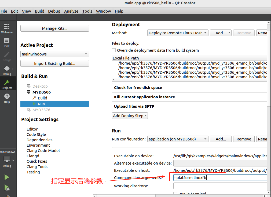Open the Welcome mode

(7, 28)
